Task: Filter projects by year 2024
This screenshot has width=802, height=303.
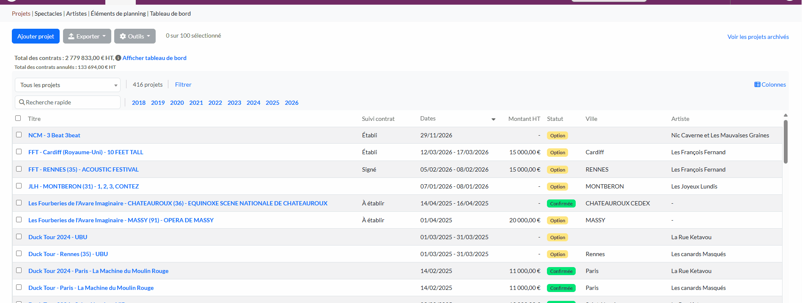Action: pos(253,103)
